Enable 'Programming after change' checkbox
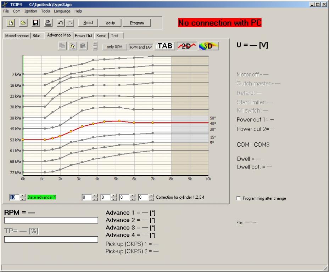The height and width of the screenshot is (272, 329). (239, 198)
